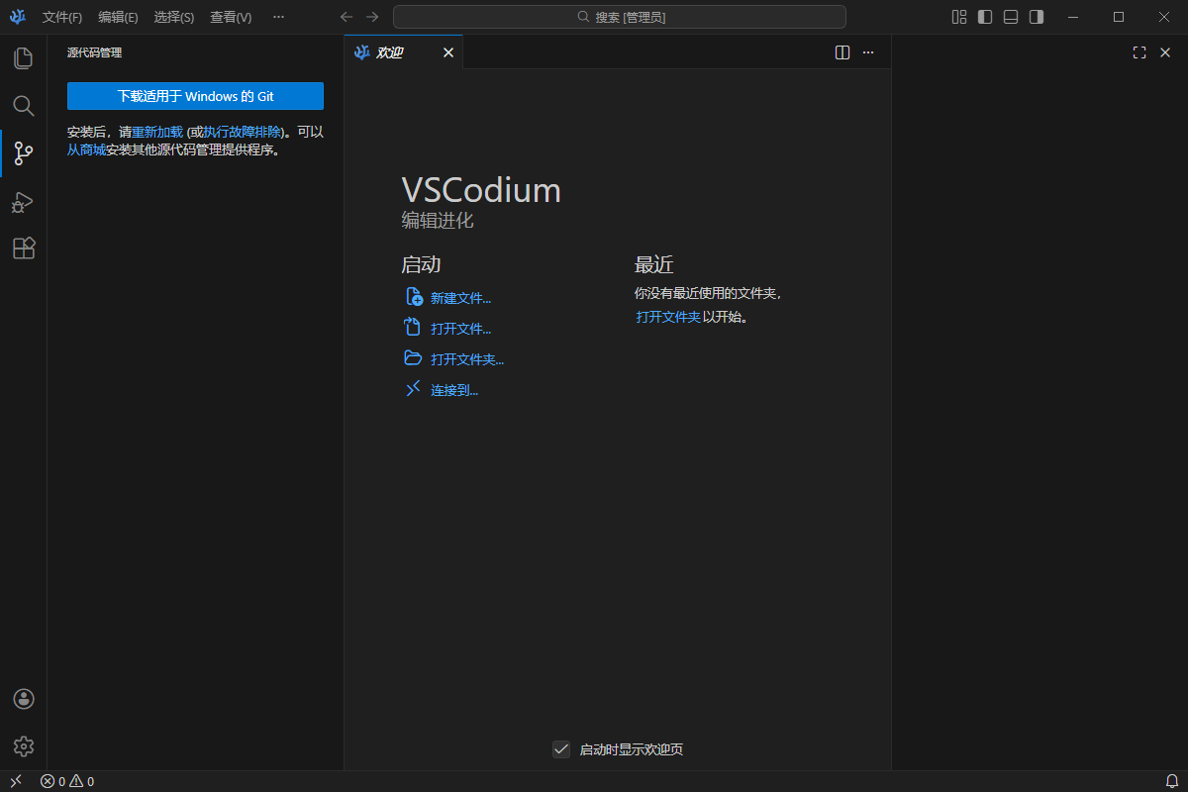This screenshot has height=792, width=1188.
Task: Open the Extensions view icon
Action: 24,248
